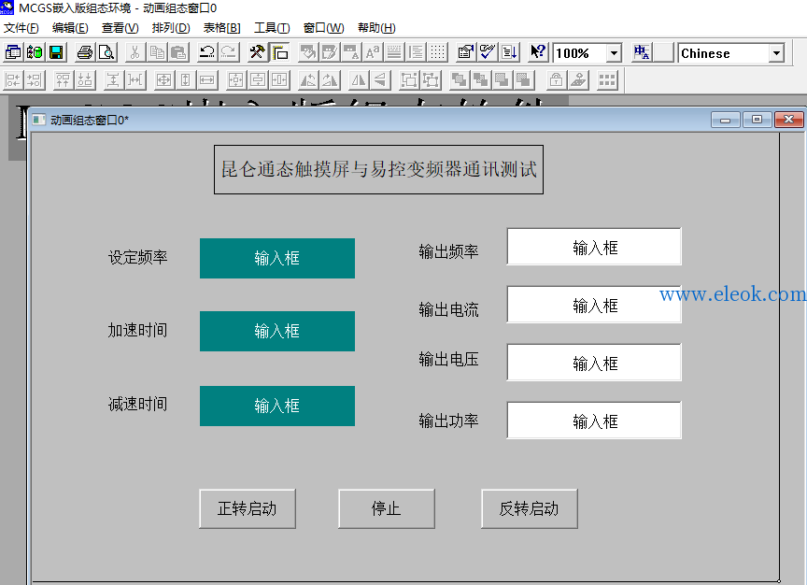This screenshot has width=807, height=585.
Task: Click the multi-row grid arrangement icon
Action: click(x=607, y=80)
